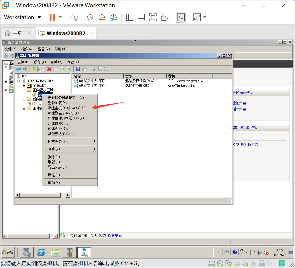Click the green Refresh icon in DNS toolbar
This screenshot has height=268, width=295.
coord(62,69)
